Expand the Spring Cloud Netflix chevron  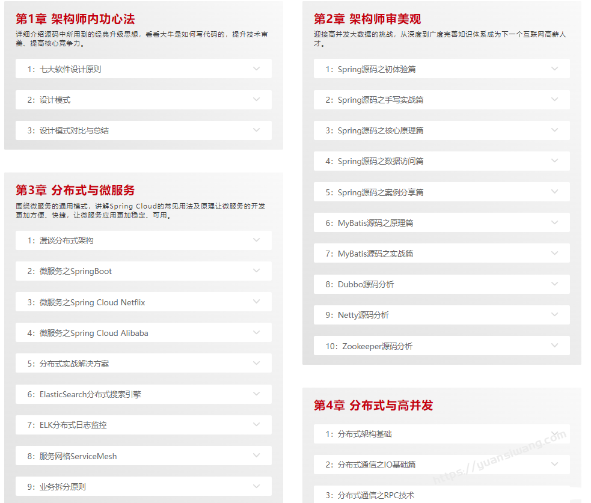click(x=256, y=302)
